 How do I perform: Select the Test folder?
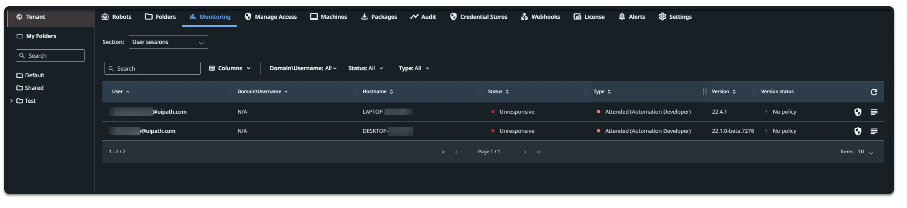pyautogui.click(x=26, y=101)
